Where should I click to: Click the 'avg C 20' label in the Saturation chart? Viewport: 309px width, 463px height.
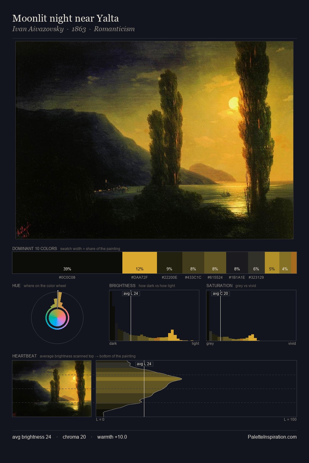tap(220, 294)
